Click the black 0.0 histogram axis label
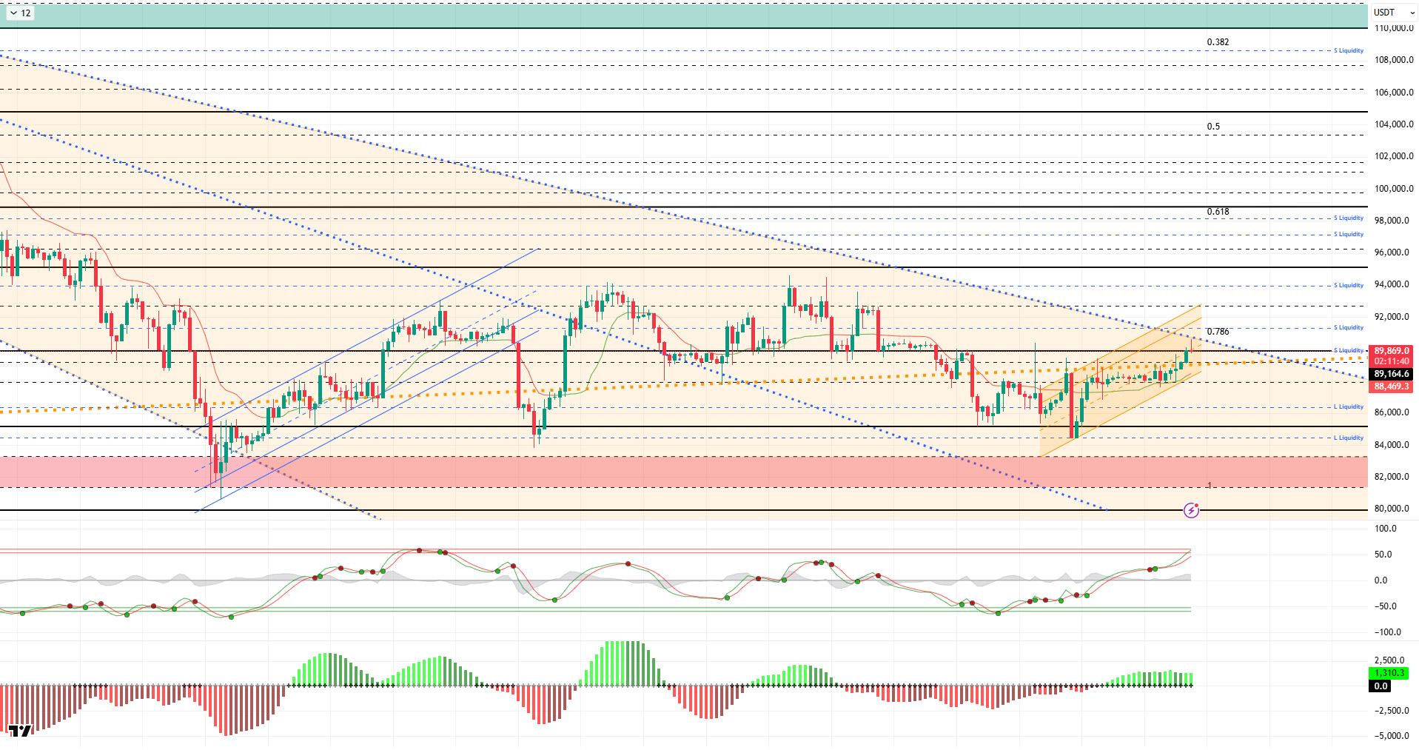This screenshot has width=1419, height=750. click(x=1381, y=686)
